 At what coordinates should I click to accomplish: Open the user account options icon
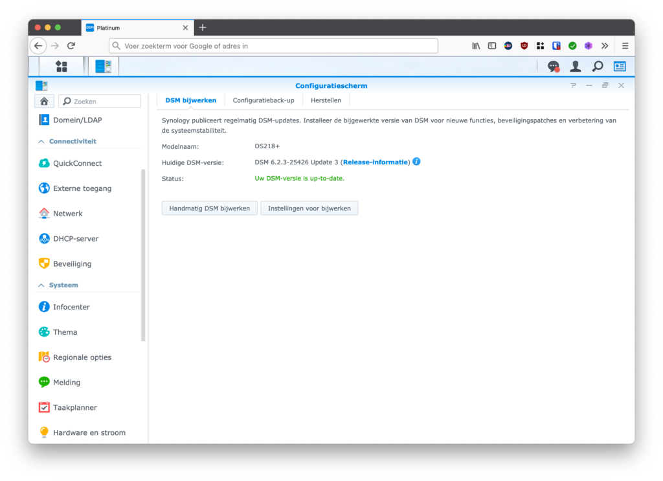pos(575,66)
